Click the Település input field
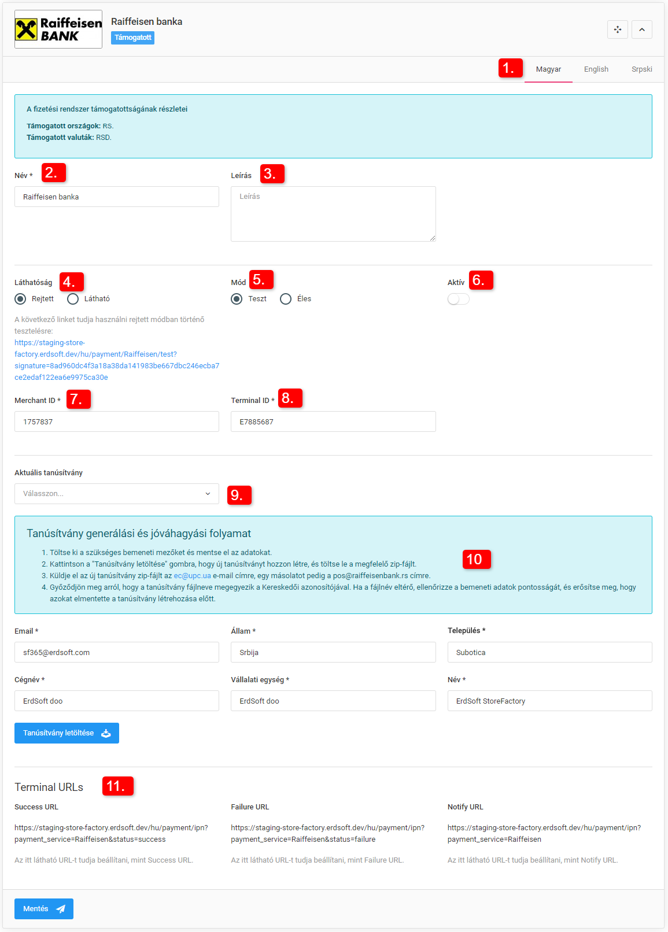Screen dimensions: 668x932 tap(550, 652)
